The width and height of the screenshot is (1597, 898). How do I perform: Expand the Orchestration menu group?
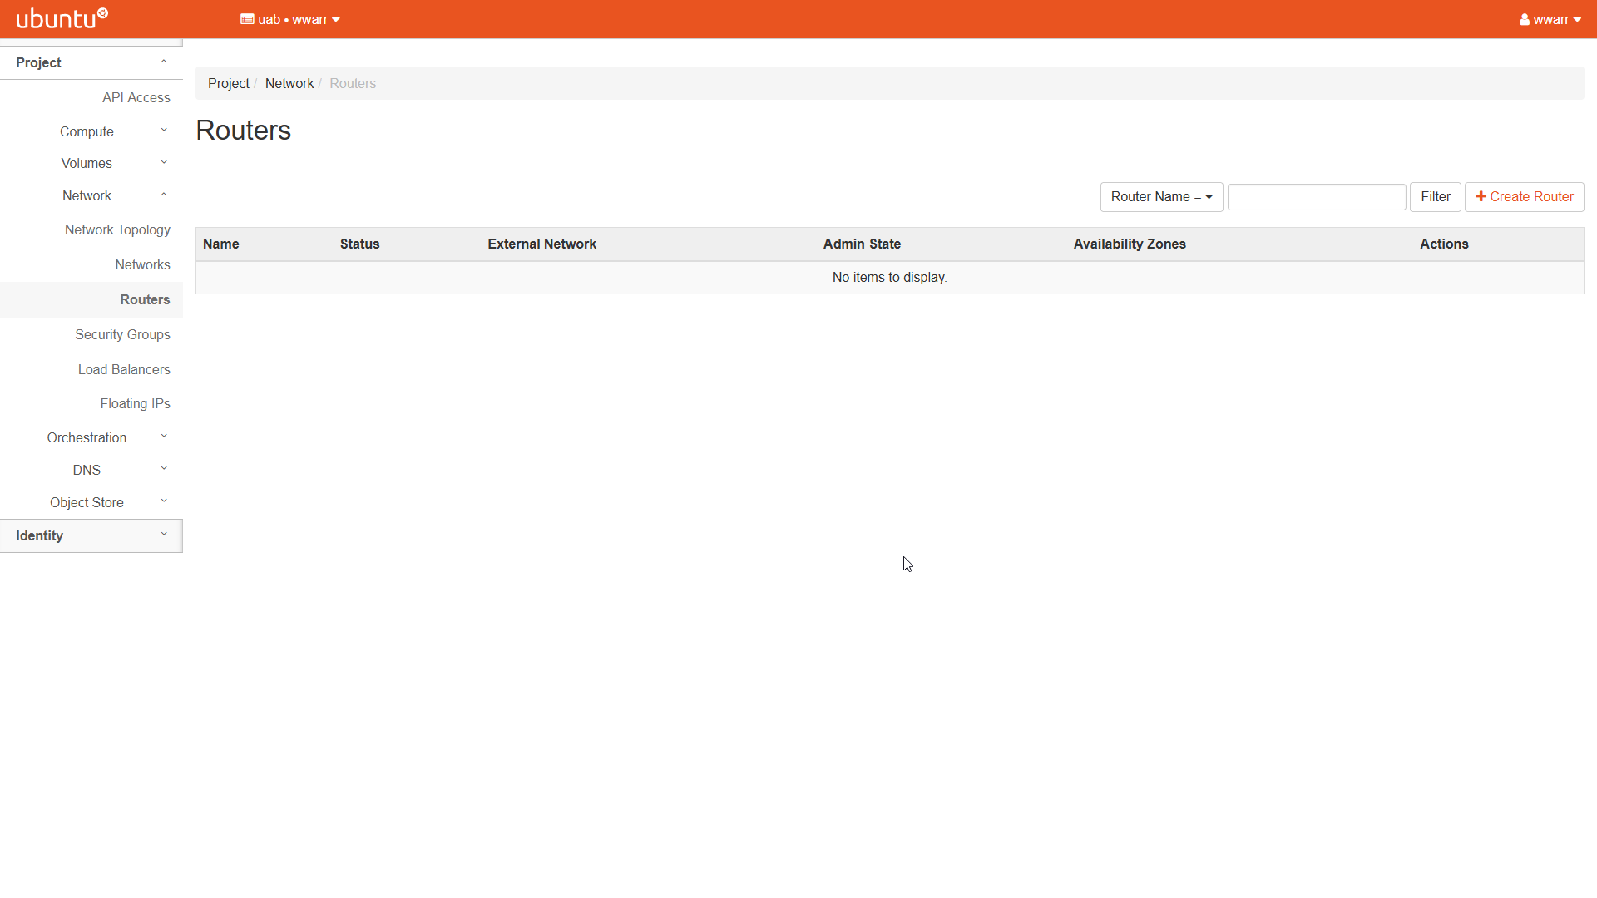(x=91, y=437)
